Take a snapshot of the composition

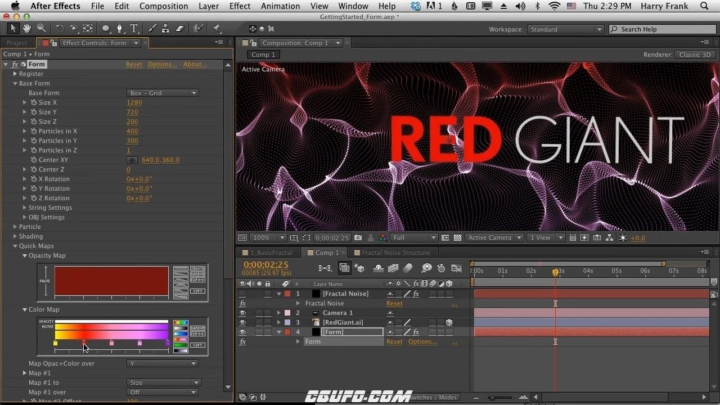358,237
